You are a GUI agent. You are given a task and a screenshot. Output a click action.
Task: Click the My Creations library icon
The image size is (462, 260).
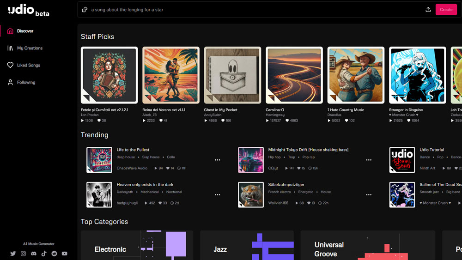pyautogui.click(x=10, y=48)
